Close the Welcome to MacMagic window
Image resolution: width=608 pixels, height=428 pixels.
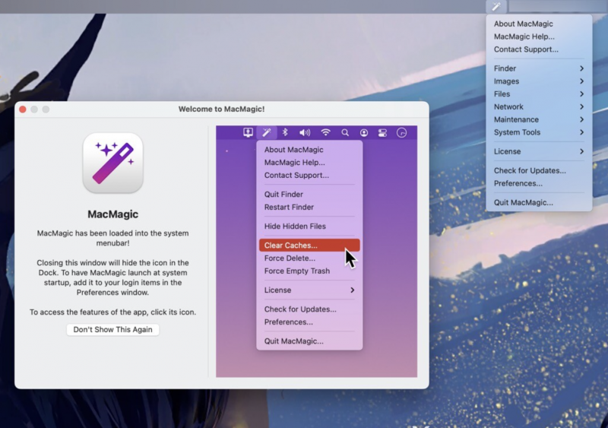pos(23,109)
